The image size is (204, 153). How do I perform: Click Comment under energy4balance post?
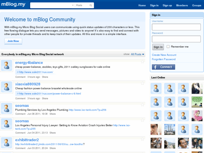tap(20, 77)
